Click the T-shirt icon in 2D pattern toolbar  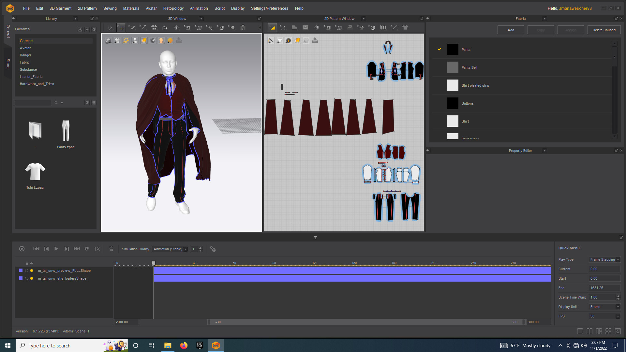coord(405,28)
